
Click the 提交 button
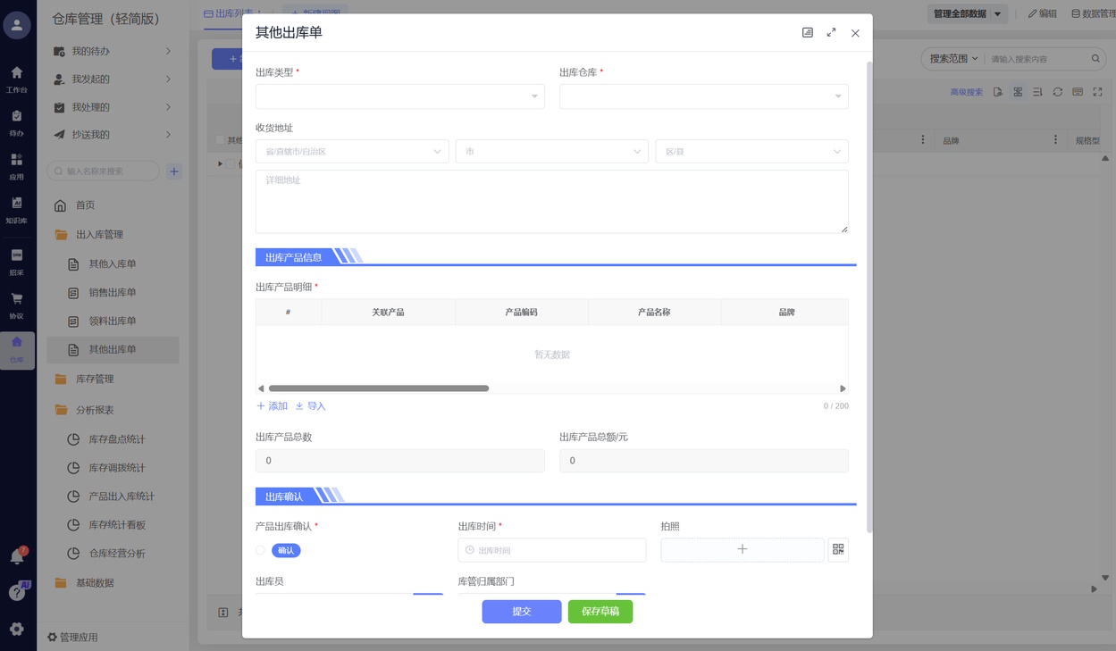pyautogui.click(x=521, y=612)
